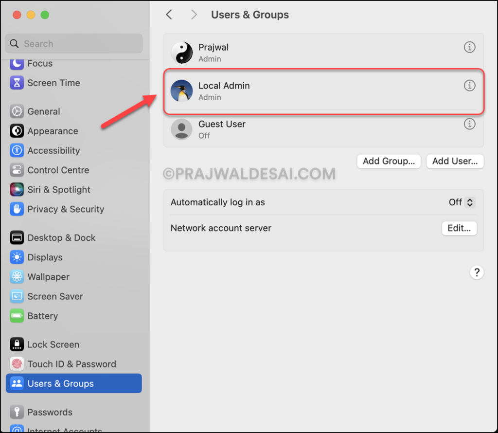Viewport: 498px width, 433px height.
Task: Select the Screen Saver icon
Action: pos(17,296)
